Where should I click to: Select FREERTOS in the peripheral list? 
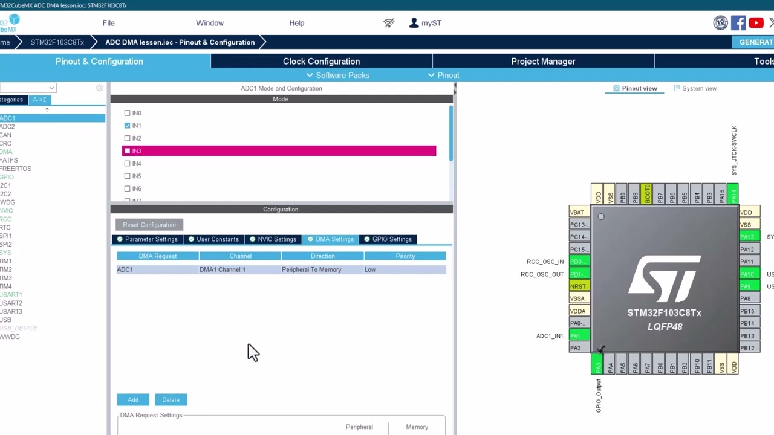pos(16,169)
